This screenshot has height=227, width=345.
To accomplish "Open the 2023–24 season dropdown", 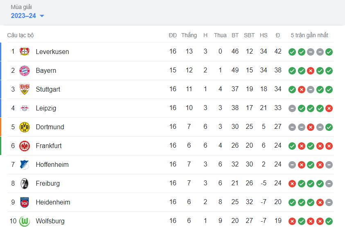I will (27, 16).
